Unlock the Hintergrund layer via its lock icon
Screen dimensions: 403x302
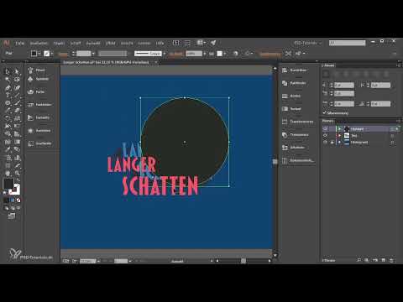[332, 142]
